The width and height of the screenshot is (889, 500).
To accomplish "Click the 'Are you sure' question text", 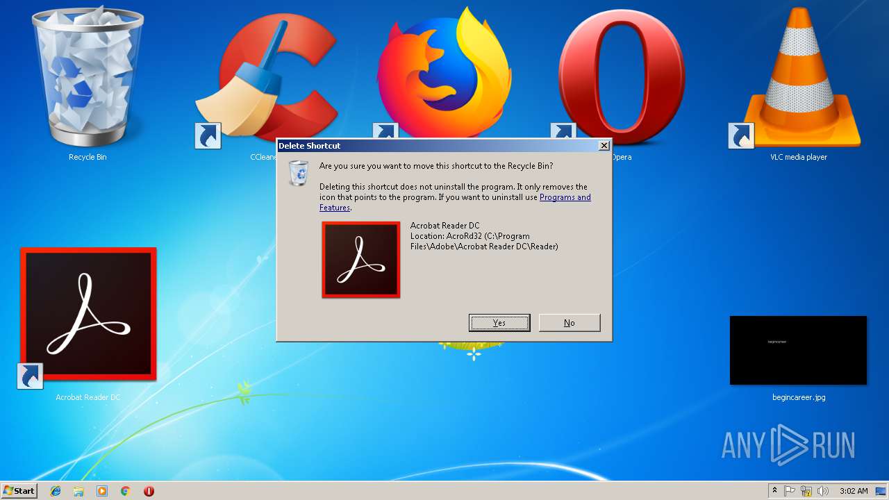I will point(436,166).
